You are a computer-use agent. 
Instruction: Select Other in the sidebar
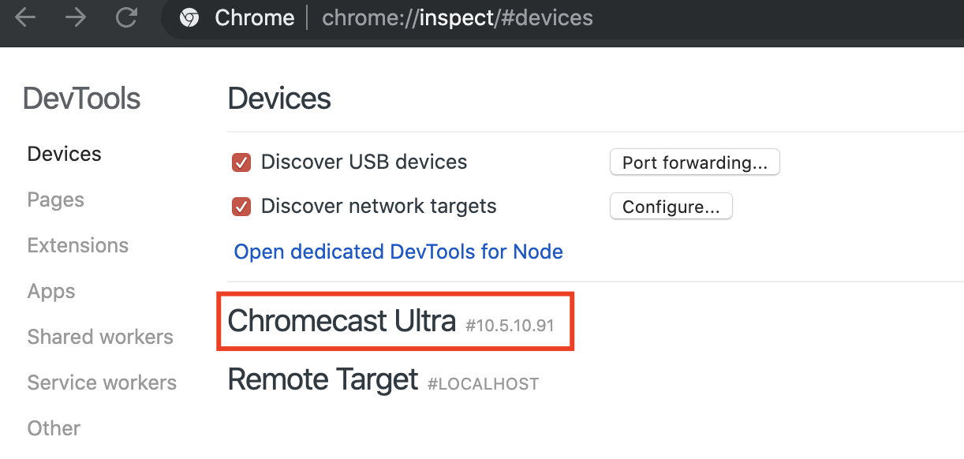[x=54, y=428]
